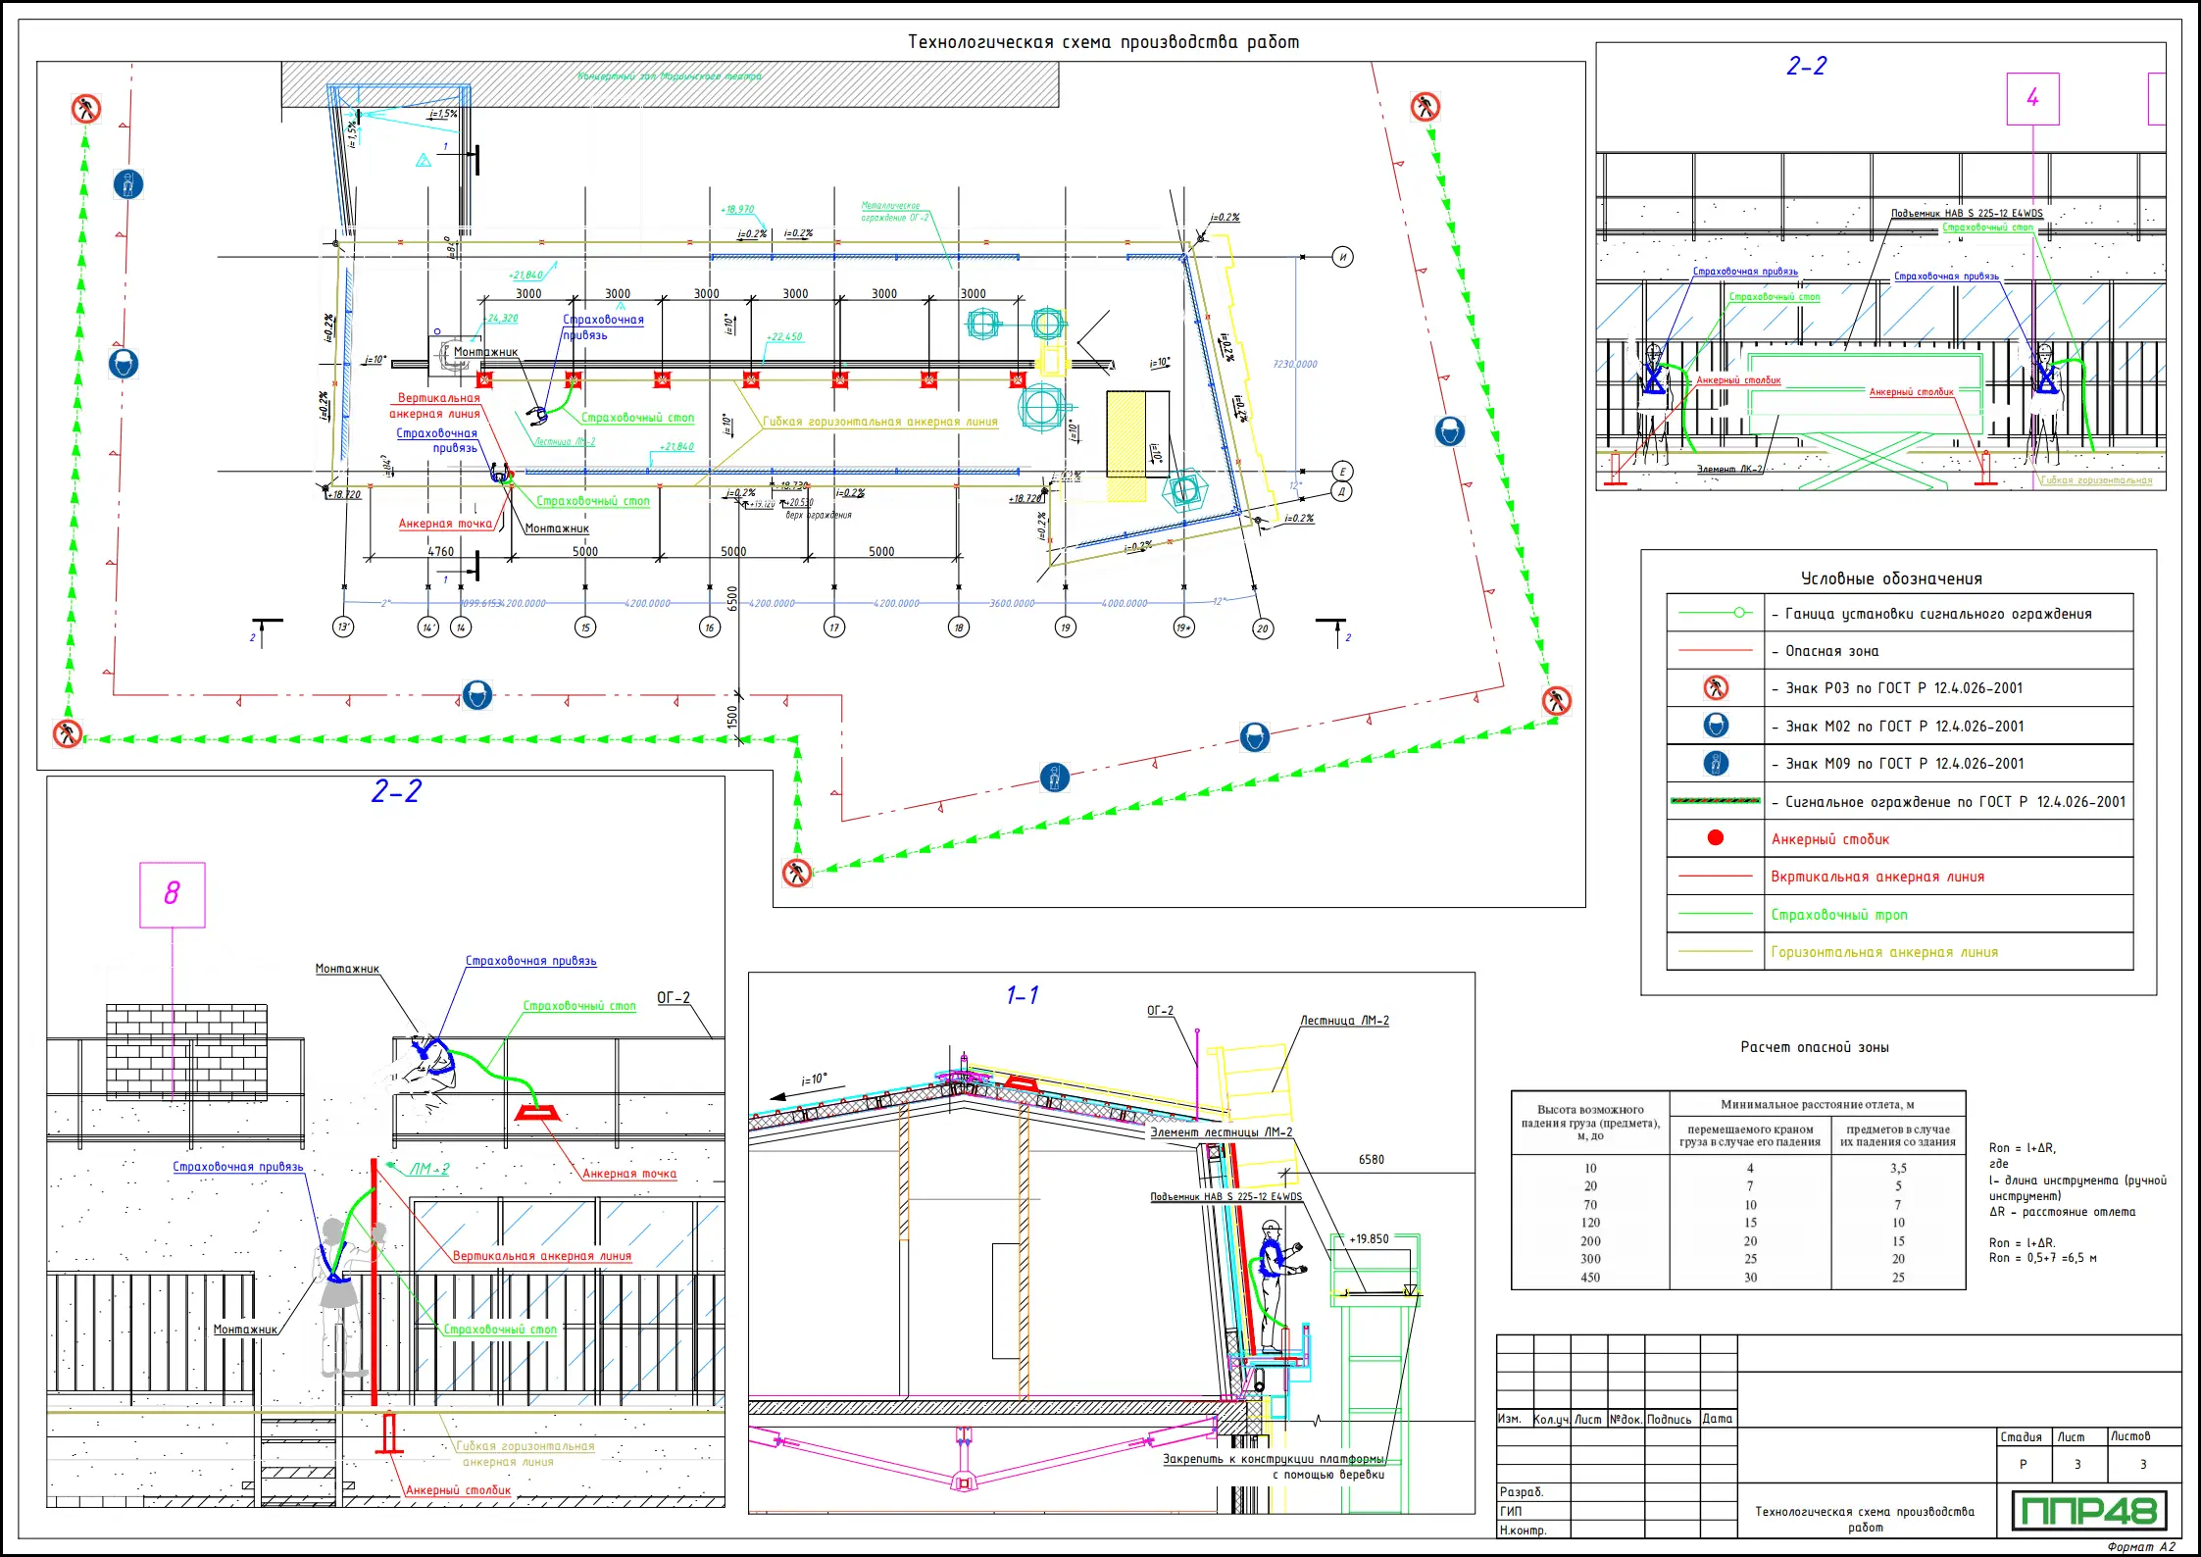The width and height of the screenshot is (2201, 1557).
Task: Click the 'Формат А2' text
Action: tap(2140, 1547)
